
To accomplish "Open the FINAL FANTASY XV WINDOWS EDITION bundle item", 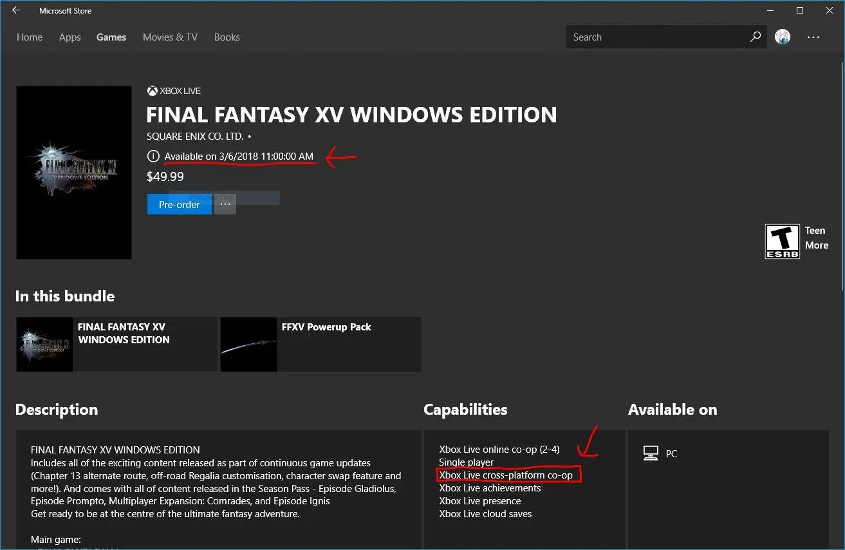I will [x=116, y=344].
